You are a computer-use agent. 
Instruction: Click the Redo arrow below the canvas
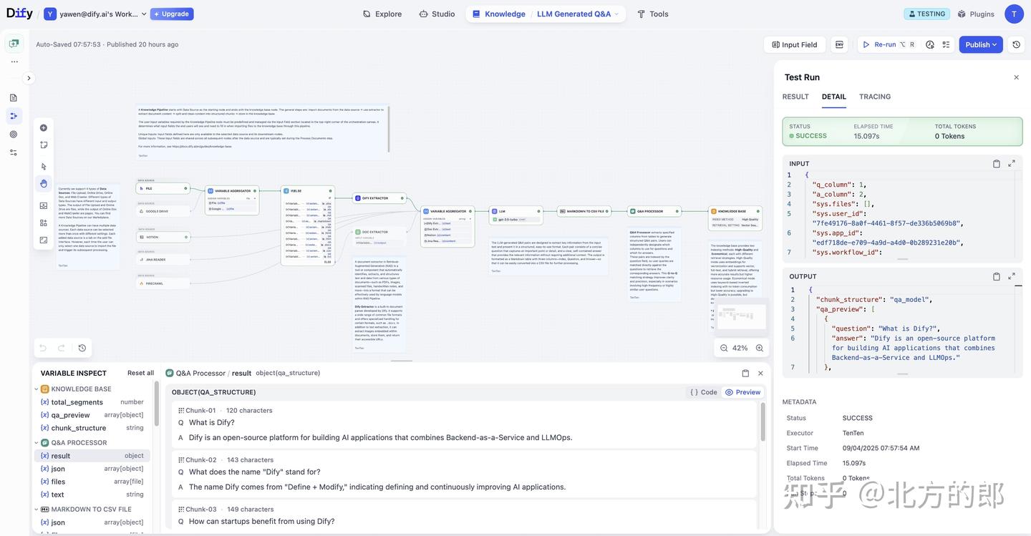click(x=62, y=348)
